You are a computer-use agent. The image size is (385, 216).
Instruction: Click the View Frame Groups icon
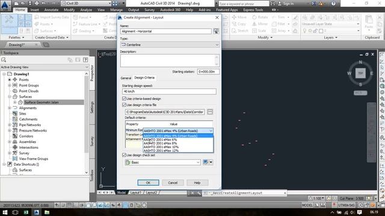tap(15, 158)
